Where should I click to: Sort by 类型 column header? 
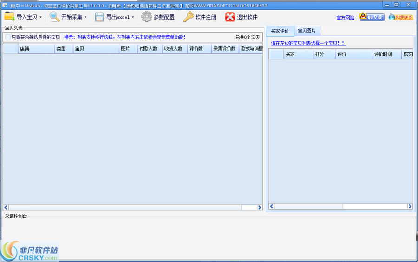coord(64,48)
